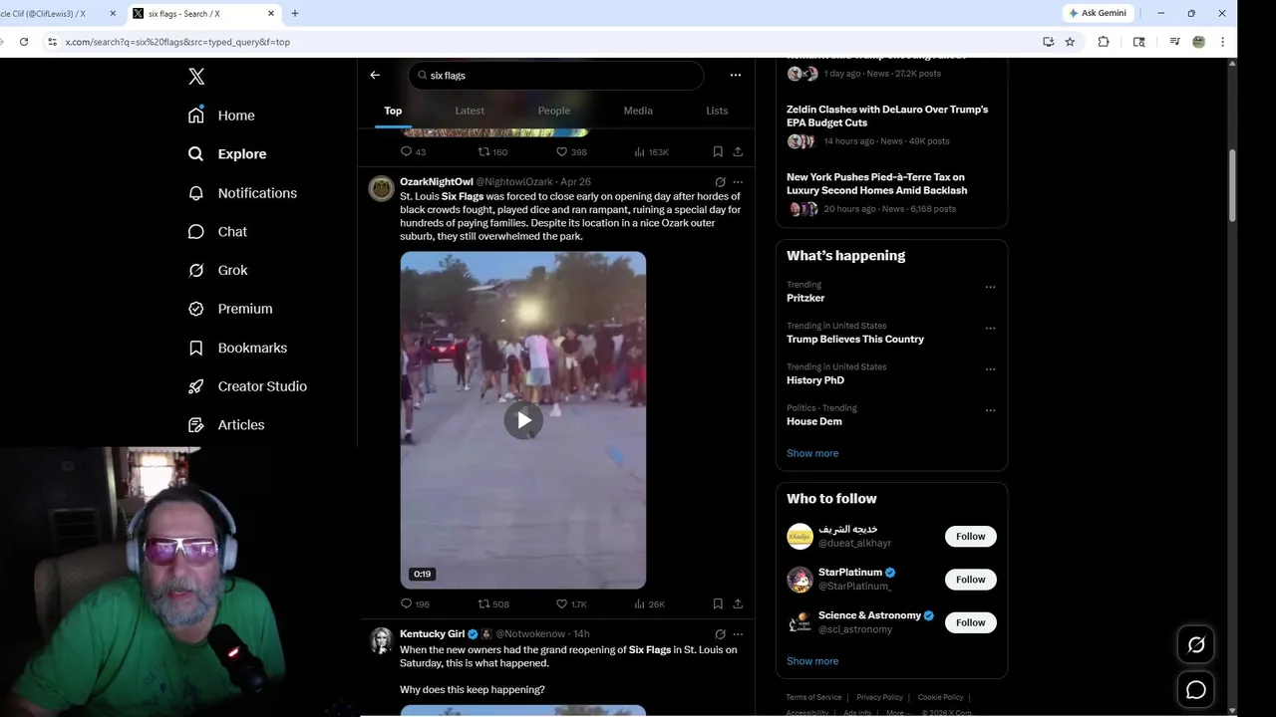Open OzarkNightOwl profile avatar
This screenshot has height=717, width=1276.
click(x=382, y=188)
